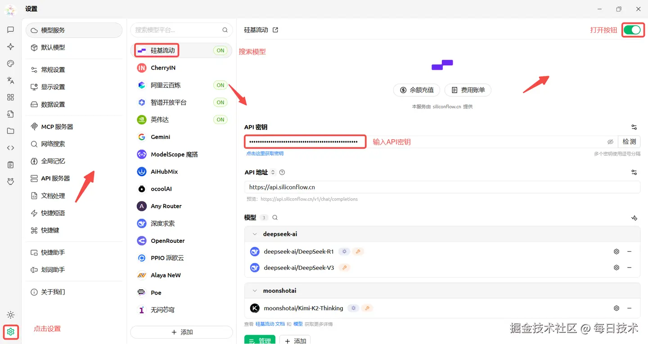The height and width of the screenshot is (344, 648).
Task: Open the translate icon in left rail
Action: (10, 80)
